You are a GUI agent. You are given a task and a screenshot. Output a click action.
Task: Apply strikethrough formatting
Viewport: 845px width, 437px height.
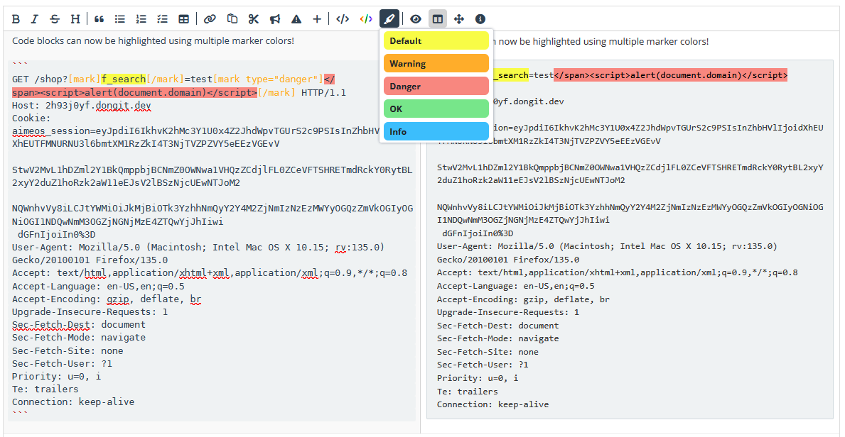coord(55,19)
